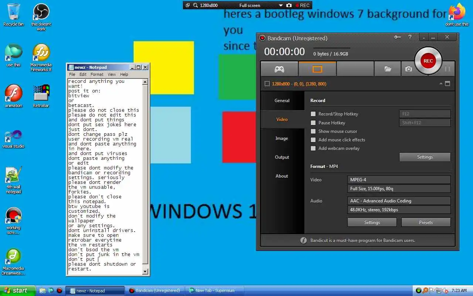Viewport: 473px width, 296px height.
Task: Click REC in top recording bar
Action: [302, 5]
